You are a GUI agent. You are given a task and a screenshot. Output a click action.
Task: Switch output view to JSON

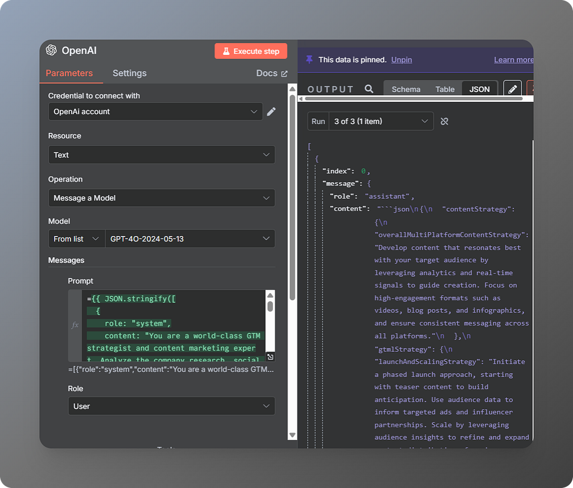[480, 89]
